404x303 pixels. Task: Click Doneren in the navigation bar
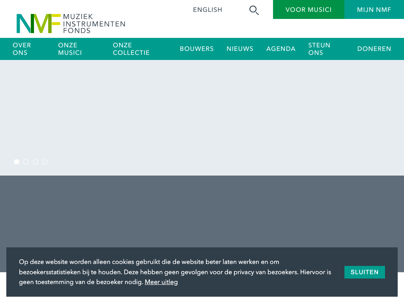[x=374, y=49]
